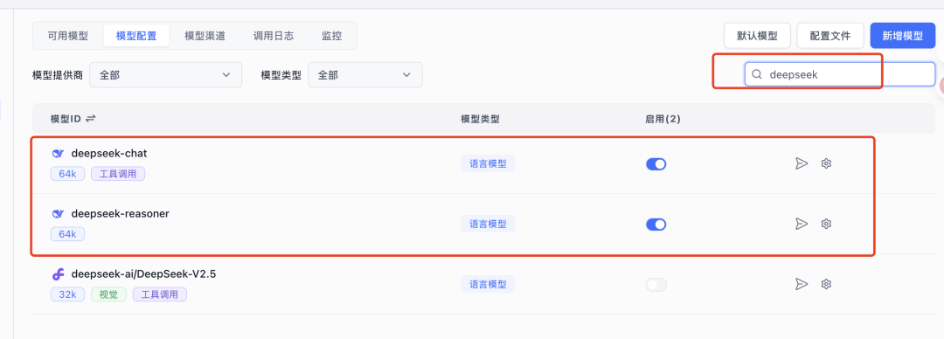The width and height of the screenshot is (944, 339).
Task: Open settings gear for deepseek-reasoner
Action: point(826,224)
